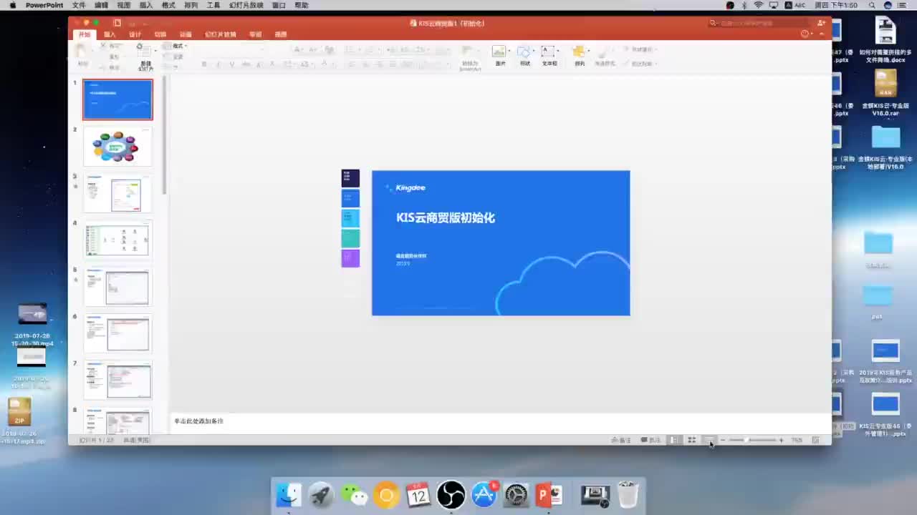Toggle Bold formatting in the ribbon
This screenshot has height=515, width=917.
click(x=204, y=64)
